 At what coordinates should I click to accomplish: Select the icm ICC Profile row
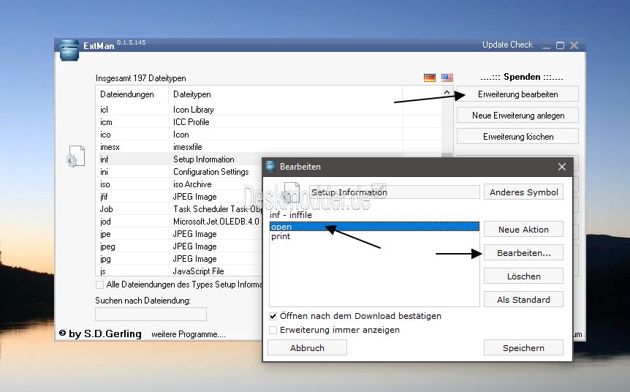269,122
